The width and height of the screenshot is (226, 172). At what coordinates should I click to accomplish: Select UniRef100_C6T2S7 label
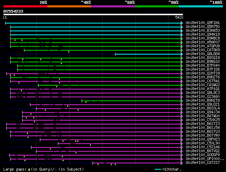click(x=203, y=163)
